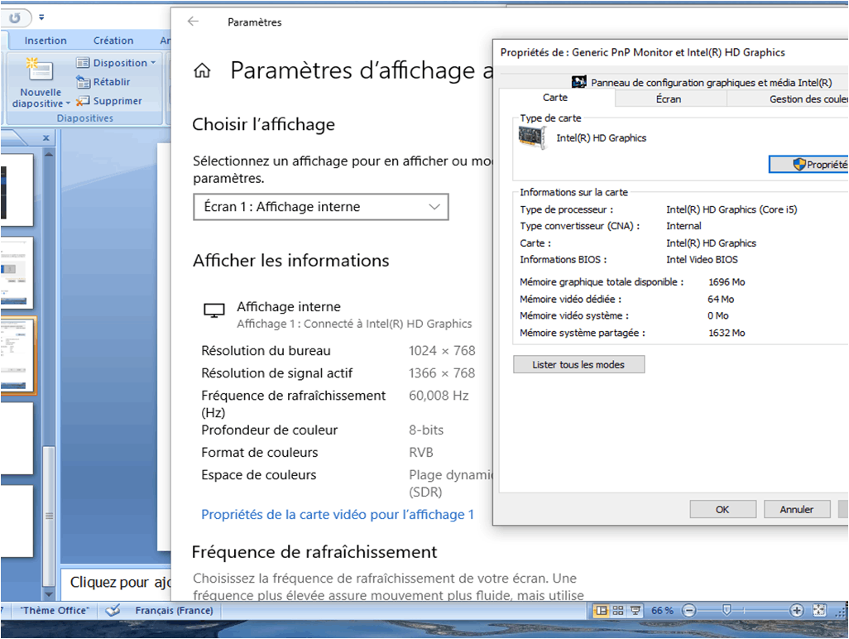This screenshot has height=639, width=849.
Task: Click the home icon in Paramètres
Action: click(x=203, y=70)
